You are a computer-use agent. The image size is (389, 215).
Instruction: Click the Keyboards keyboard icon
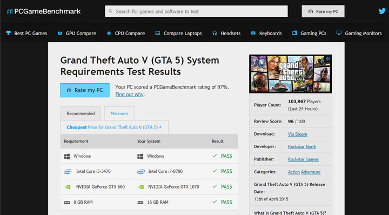pyautogui.click(x=253, y=33)
